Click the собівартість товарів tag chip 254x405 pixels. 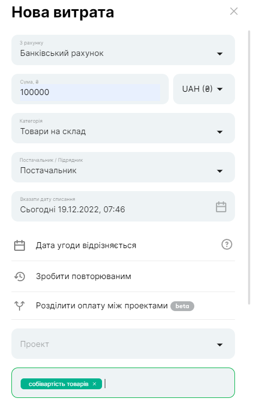(x=61, y=384)
